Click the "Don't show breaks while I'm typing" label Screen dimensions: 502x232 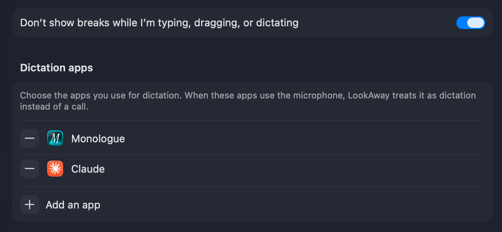(159, 23)
